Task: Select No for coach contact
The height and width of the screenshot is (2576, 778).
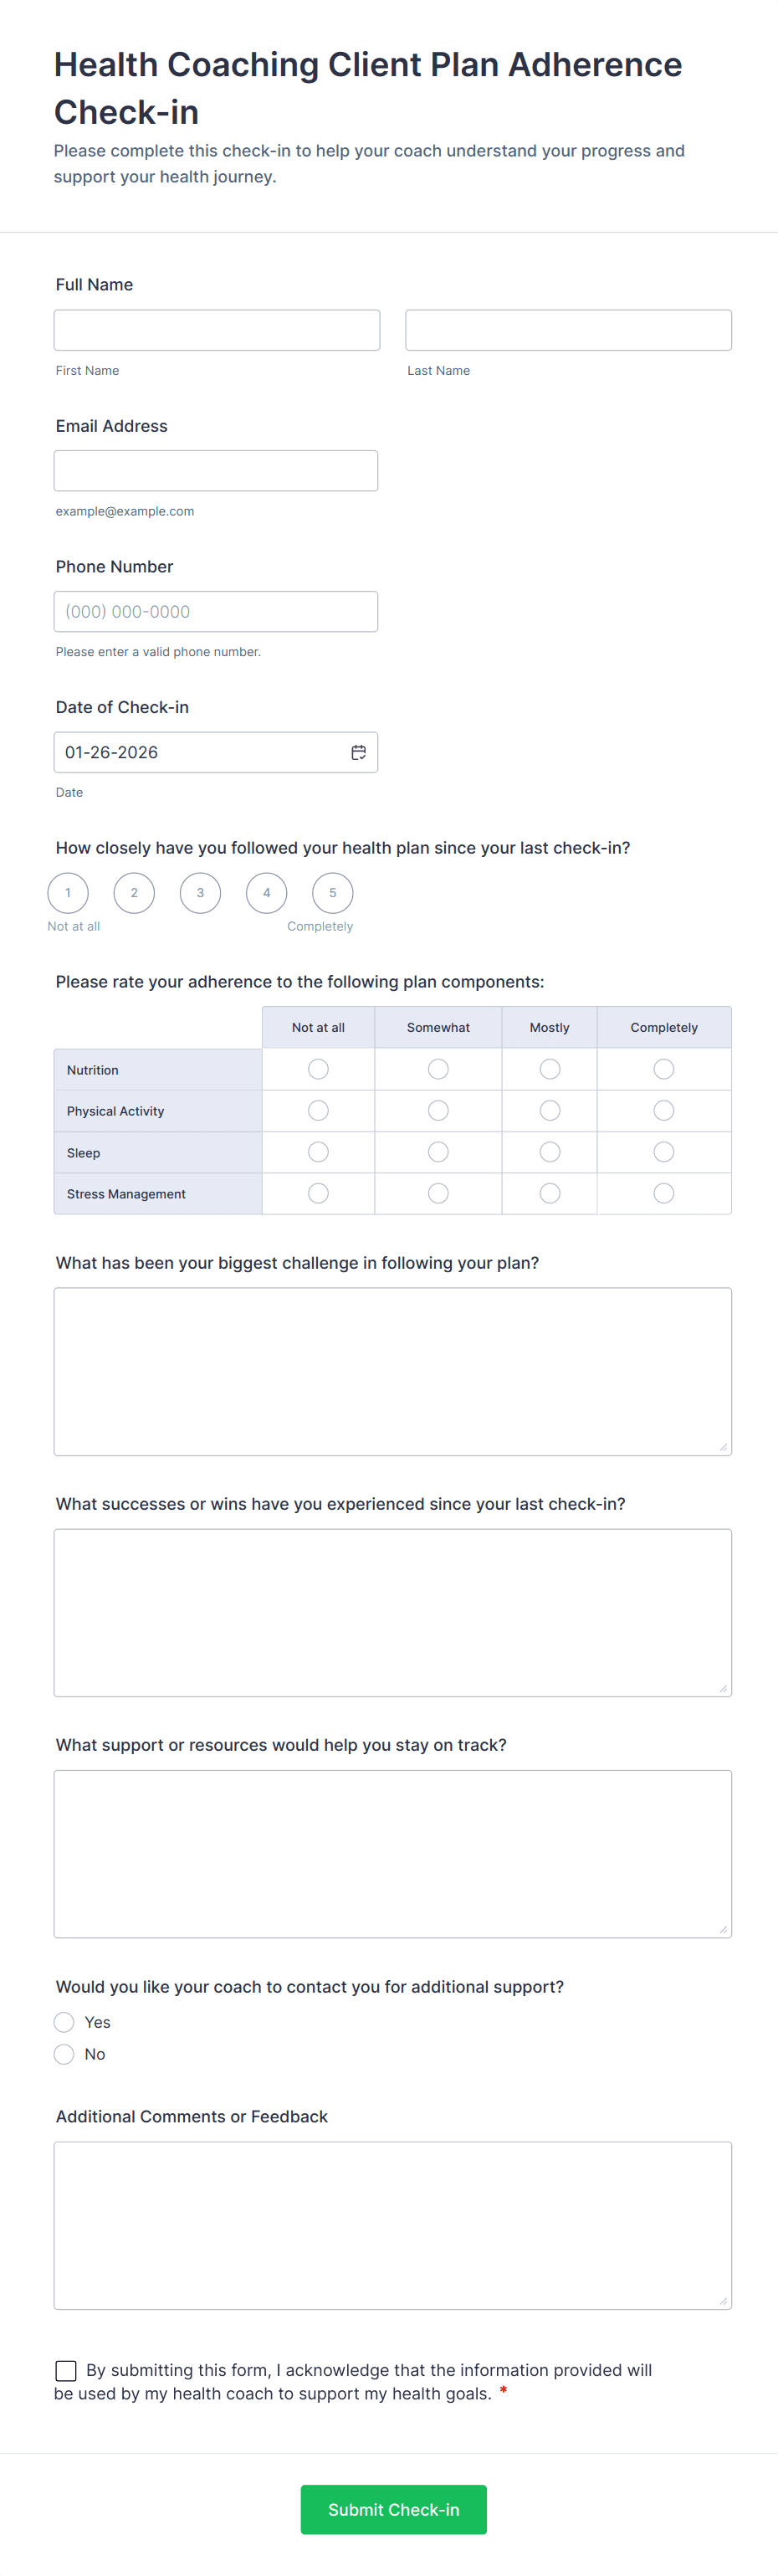Action: (x=64, y=2054)
